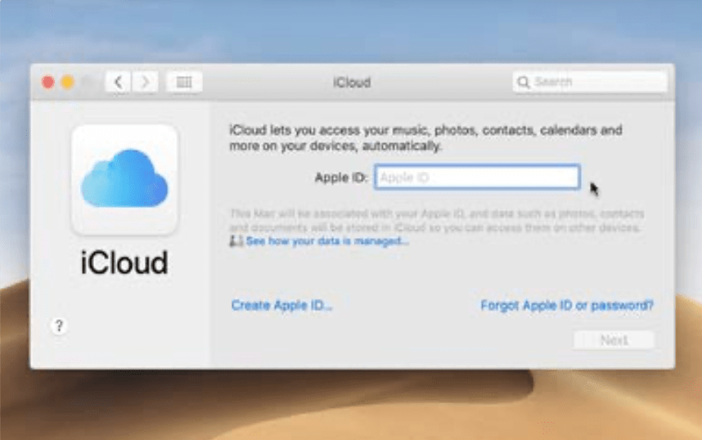Minimize the window with the yellow button
This screenshot has height=440, width=702.
click(68, 83)
